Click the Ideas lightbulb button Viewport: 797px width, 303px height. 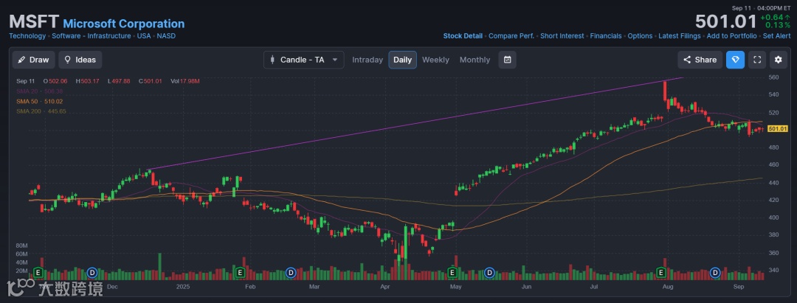[80, 60]
